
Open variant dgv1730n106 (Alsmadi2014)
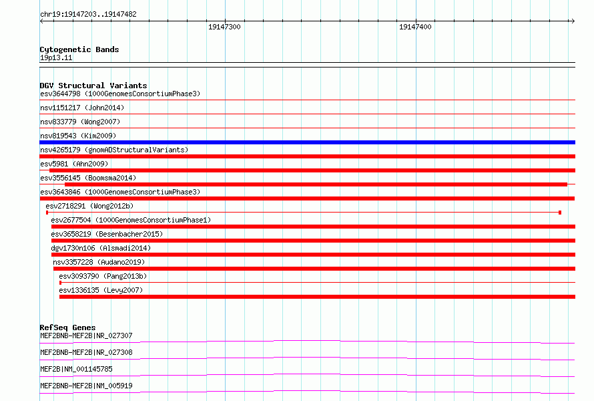coord(101,248)
